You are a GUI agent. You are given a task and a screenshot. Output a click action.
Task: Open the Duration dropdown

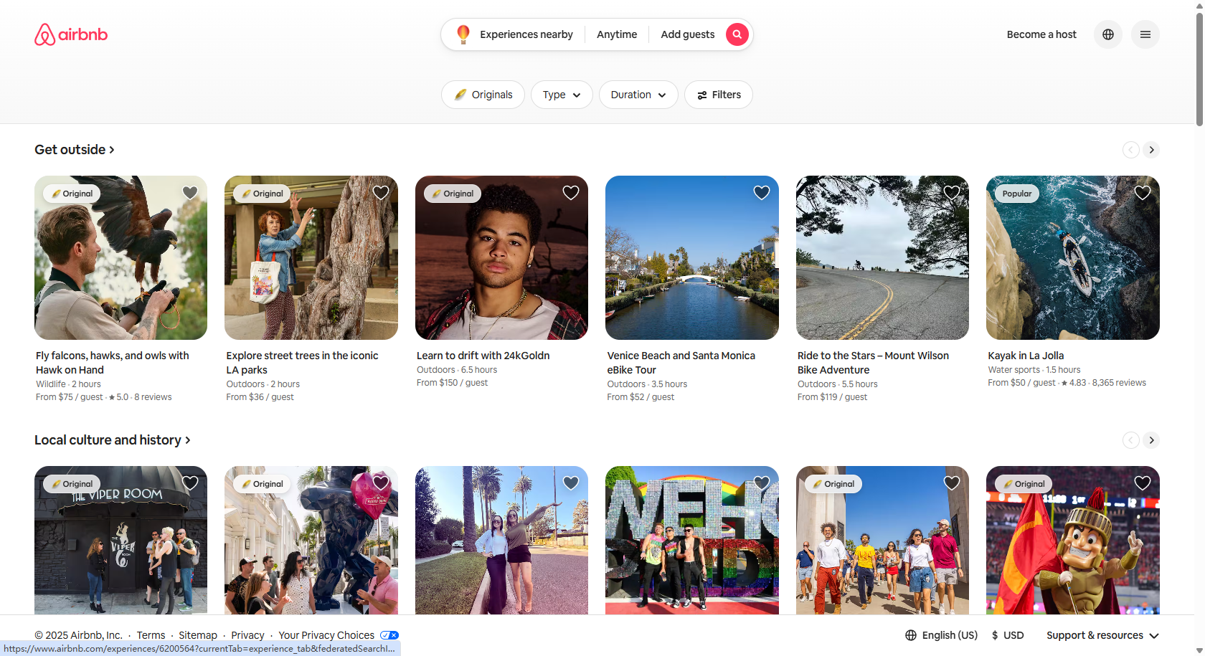coord(637,94)
